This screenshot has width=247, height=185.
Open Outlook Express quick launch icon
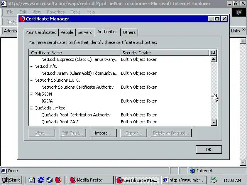click(49, 180)
